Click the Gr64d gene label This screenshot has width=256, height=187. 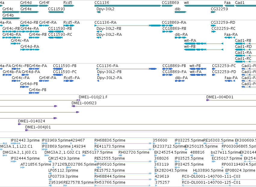click(x=26, y=3)
